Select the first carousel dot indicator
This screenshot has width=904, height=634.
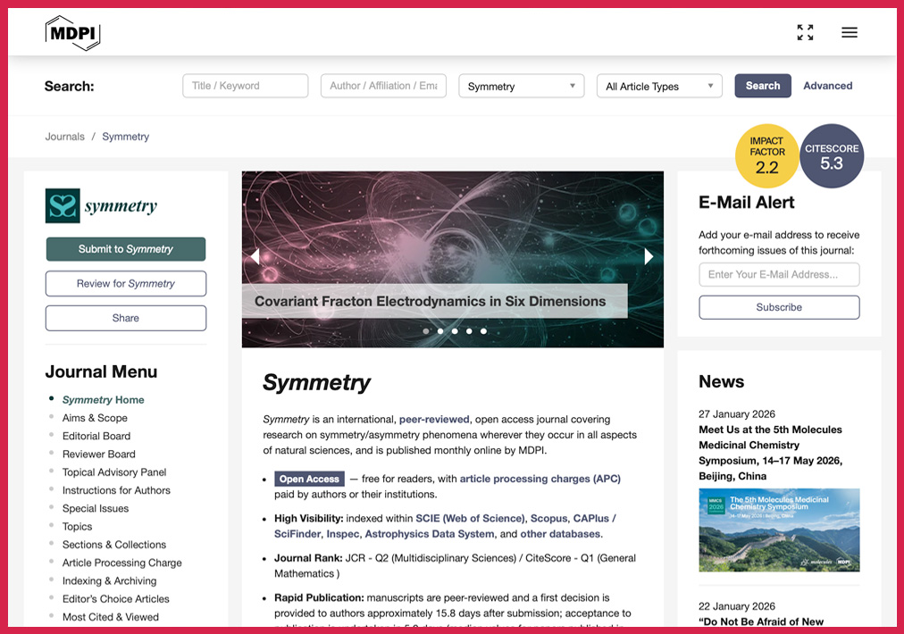tap(426, 331)
